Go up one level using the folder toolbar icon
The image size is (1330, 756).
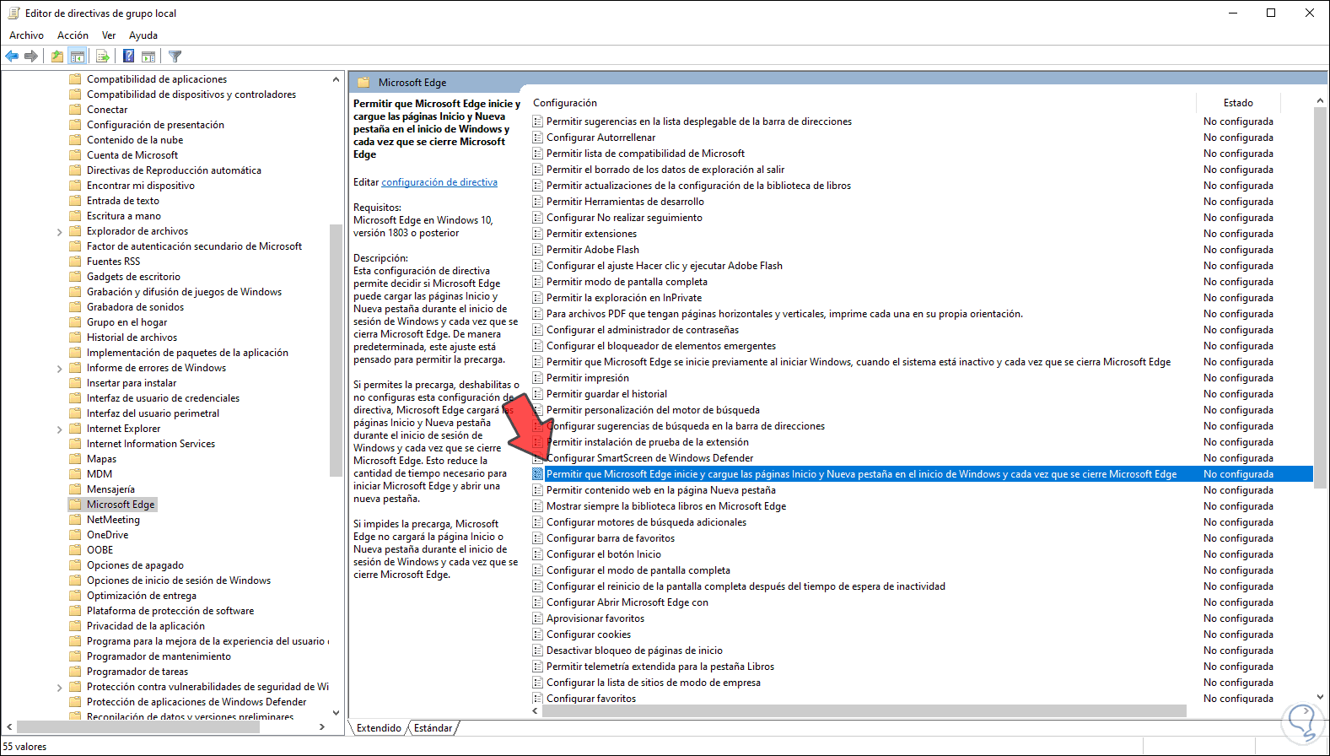pyautogui.click(x=57, y=57)
